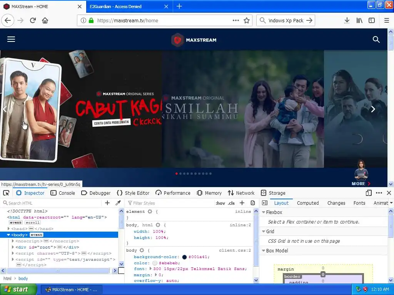Switch to the Debugger tab
Screen dimensions: 394x295
(96, 193)
